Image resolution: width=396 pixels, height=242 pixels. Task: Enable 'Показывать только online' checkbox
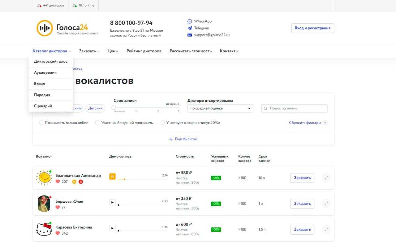point(41,123)
